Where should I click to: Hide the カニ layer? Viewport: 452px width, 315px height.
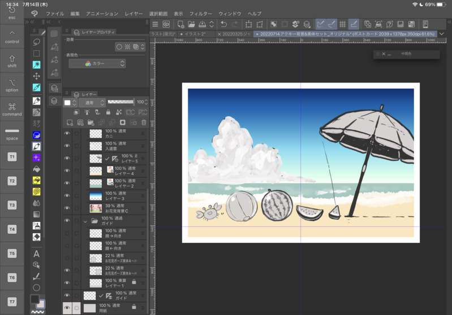(x=67, y=134)
